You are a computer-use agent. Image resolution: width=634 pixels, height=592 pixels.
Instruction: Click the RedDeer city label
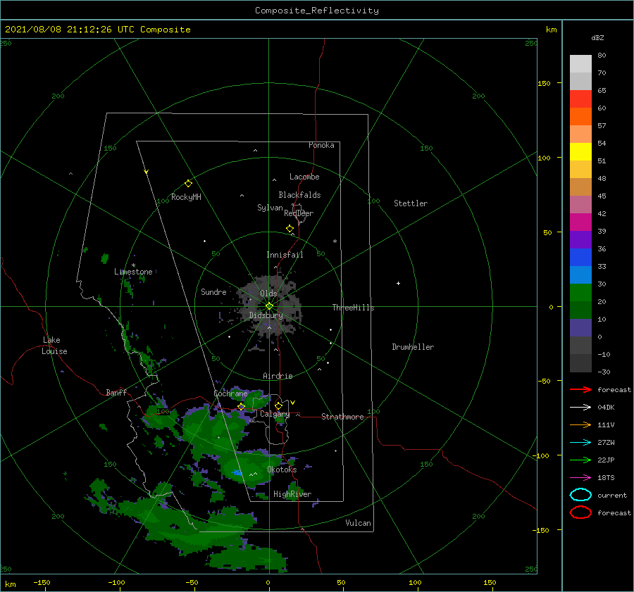tap(299, 213)
